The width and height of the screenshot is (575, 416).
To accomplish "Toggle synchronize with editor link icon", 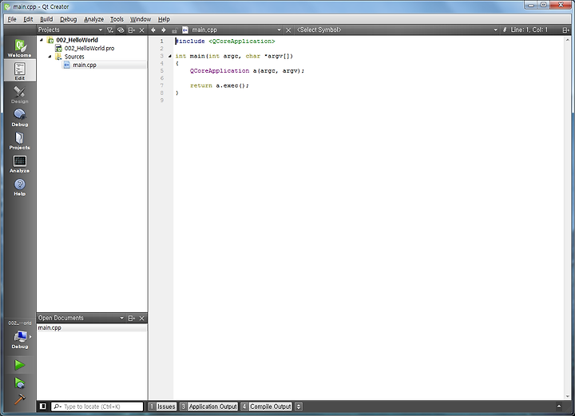I will point(121,30).
